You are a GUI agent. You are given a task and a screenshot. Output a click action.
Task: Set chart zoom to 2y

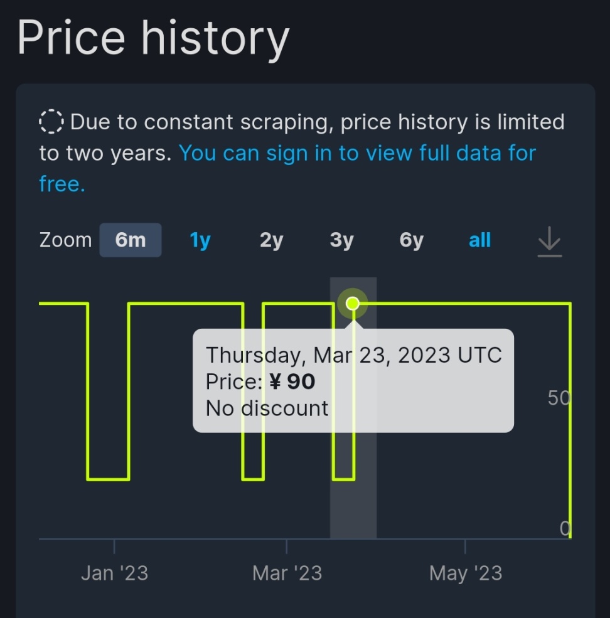click(271, 240)
